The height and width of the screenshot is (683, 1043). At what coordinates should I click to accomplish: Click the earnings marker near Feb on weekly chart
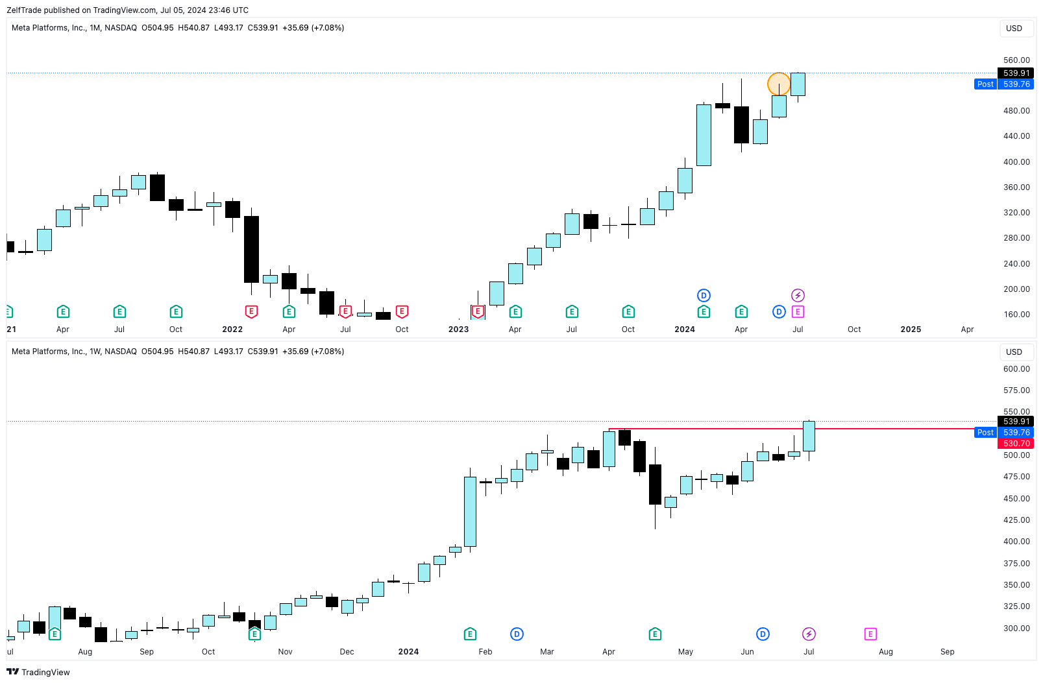pyautogui.click(x=471, y=634)
